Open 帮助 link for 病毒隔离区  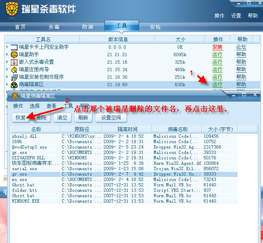click(241, 84)
